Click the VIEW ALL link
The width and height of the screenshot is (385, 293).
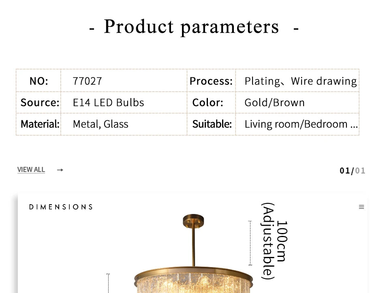click(x=31, y=170)
